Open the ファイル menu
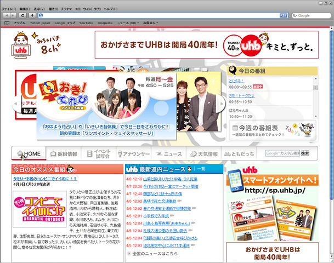 9,9
